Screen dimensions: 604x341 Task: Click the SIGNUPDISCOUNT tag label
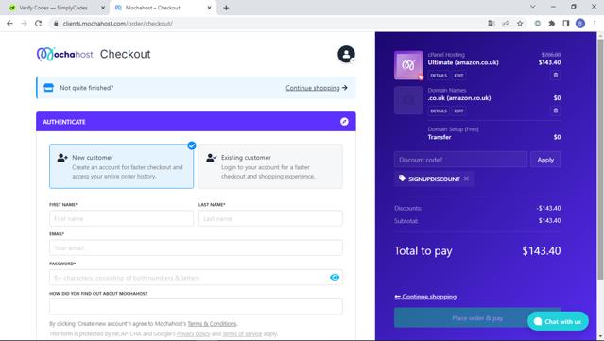[x=434, y=179]
